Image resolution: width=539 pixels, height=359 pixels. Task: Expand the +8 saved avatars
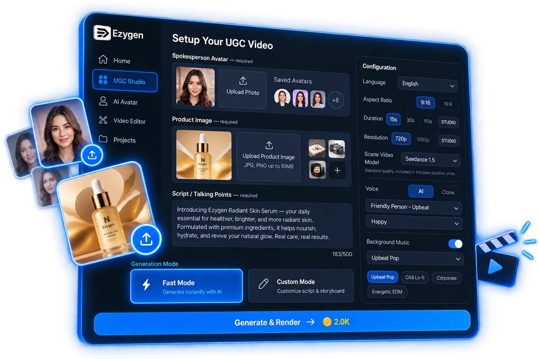(x=336, y=101)
